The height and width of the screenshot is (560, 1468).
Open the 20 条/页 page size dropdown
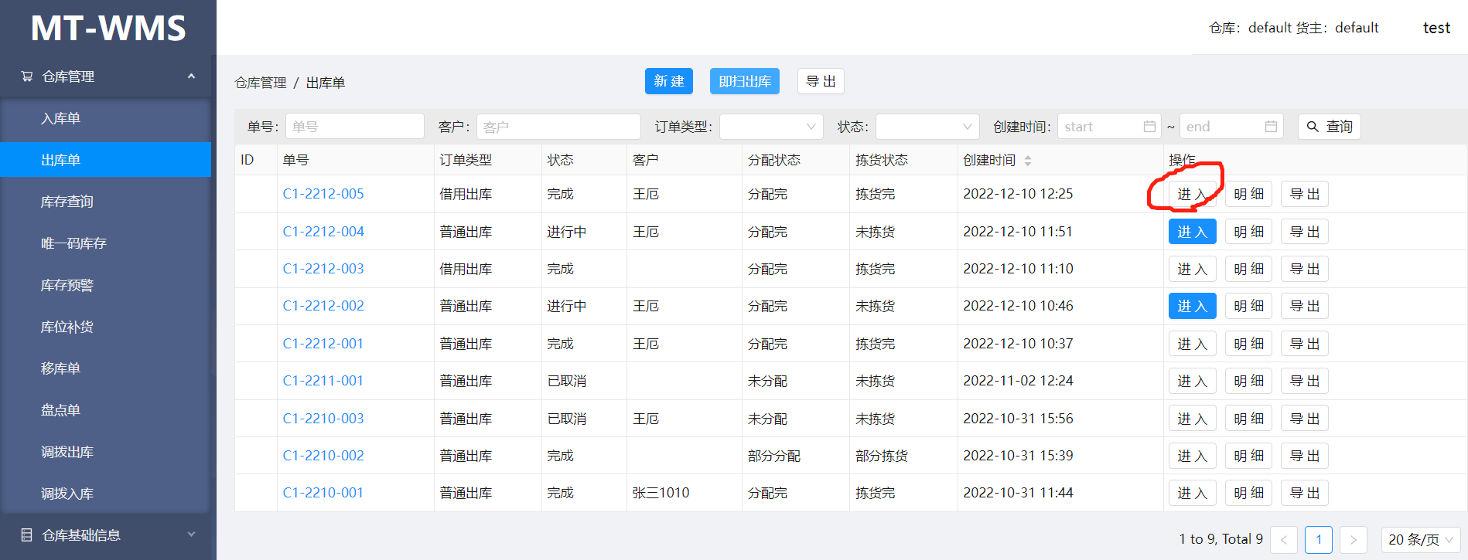(x=1421, y=540)
